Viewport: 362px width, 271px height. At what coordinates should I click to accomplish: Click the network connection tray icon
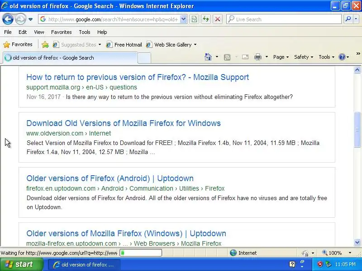tap(328, 264)
